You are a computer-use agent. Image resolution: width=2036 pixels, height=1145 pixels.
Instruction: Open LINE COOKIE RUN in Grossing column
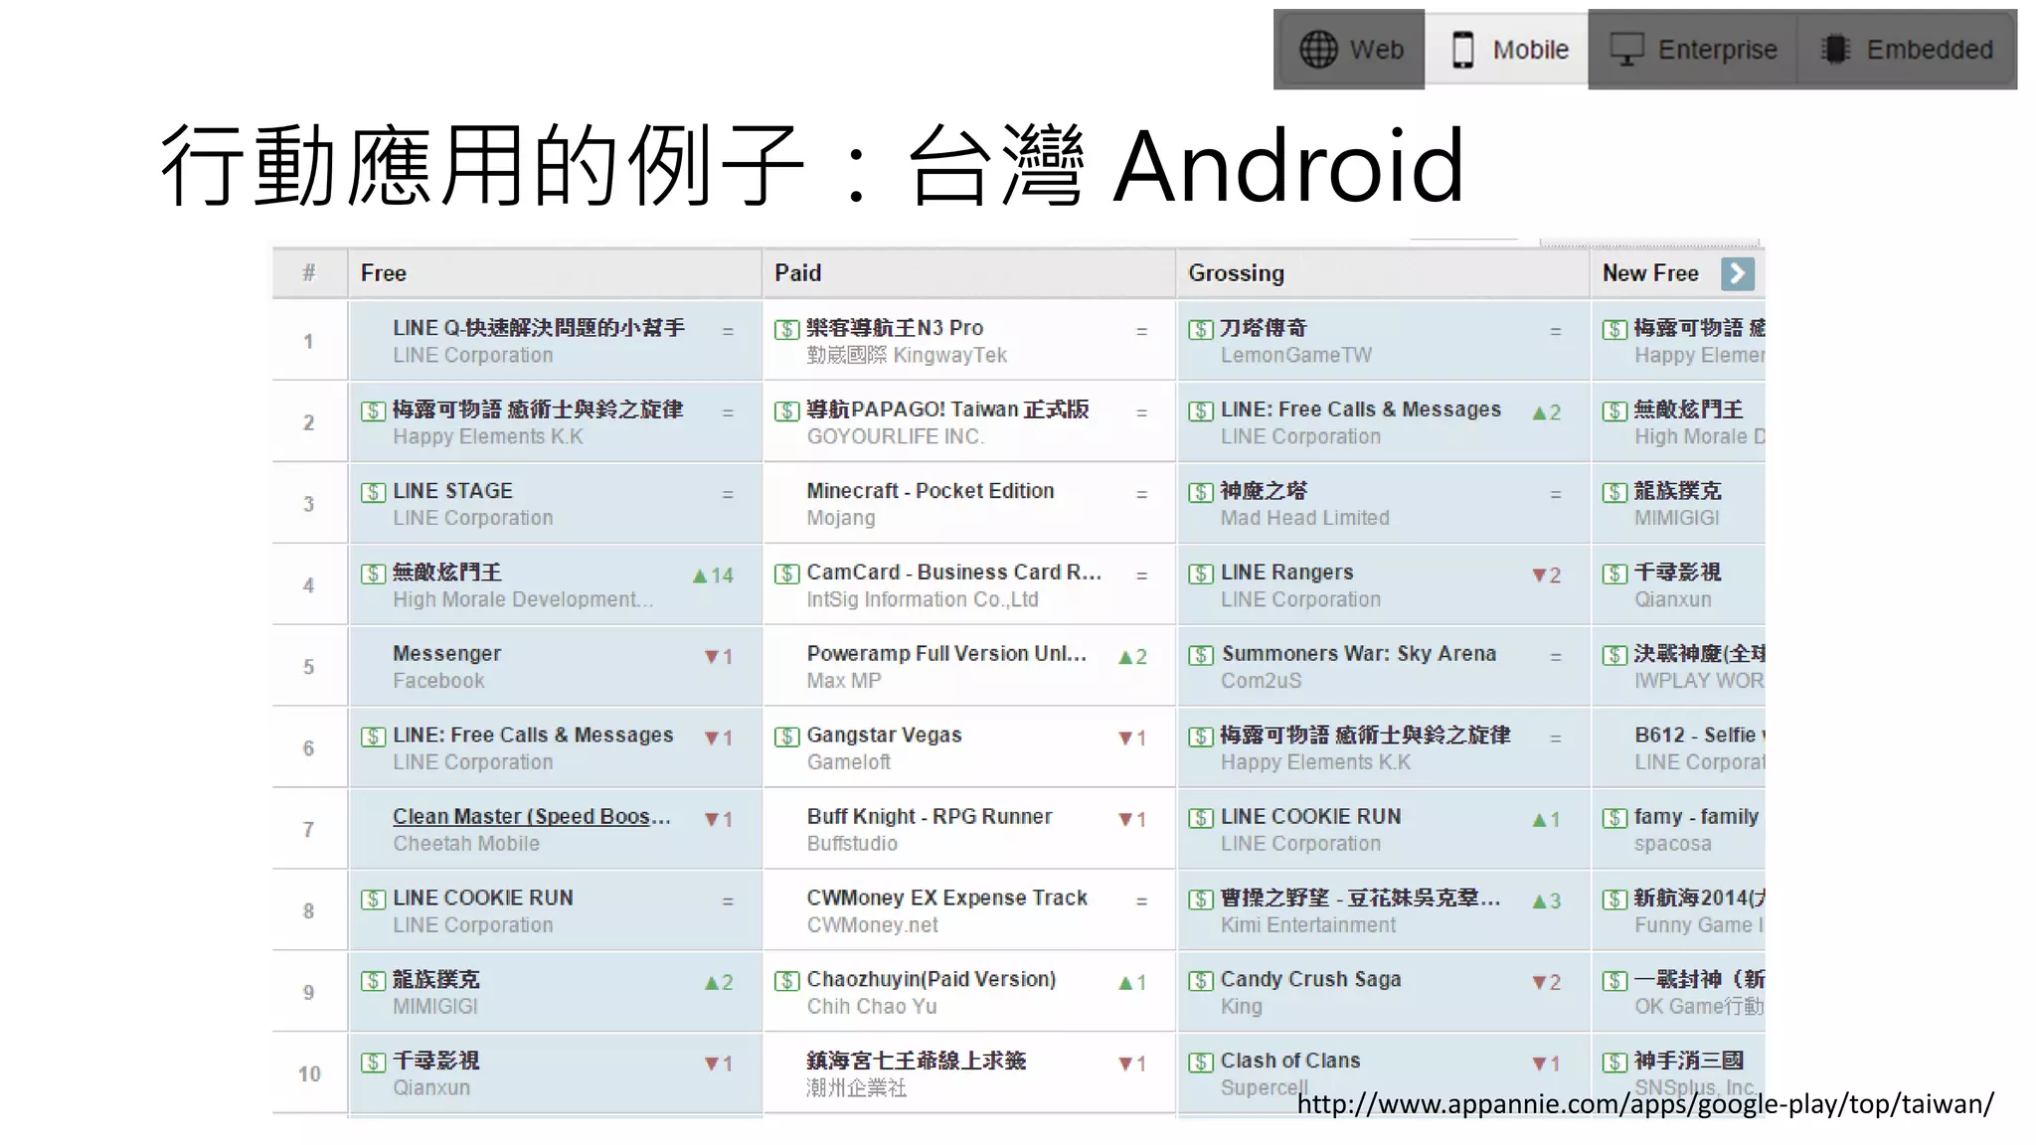coord(1310,817)
